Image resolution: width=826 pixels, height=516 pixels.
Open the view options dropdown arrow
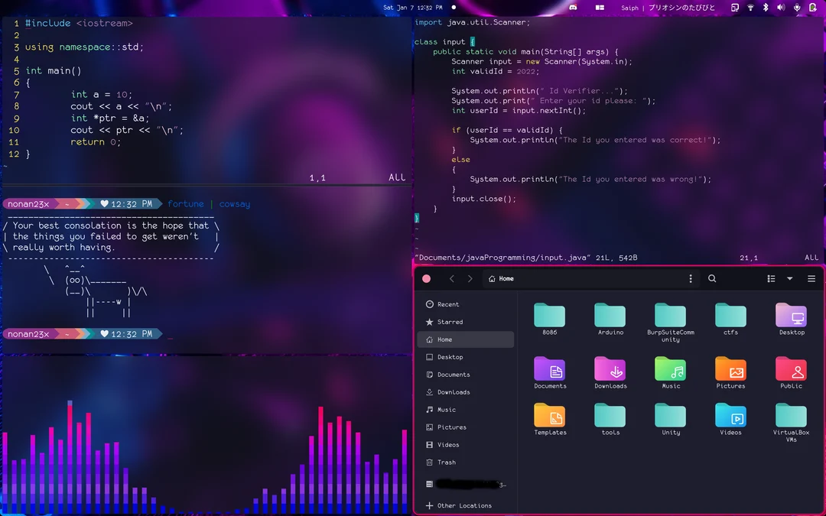[790, 278]
